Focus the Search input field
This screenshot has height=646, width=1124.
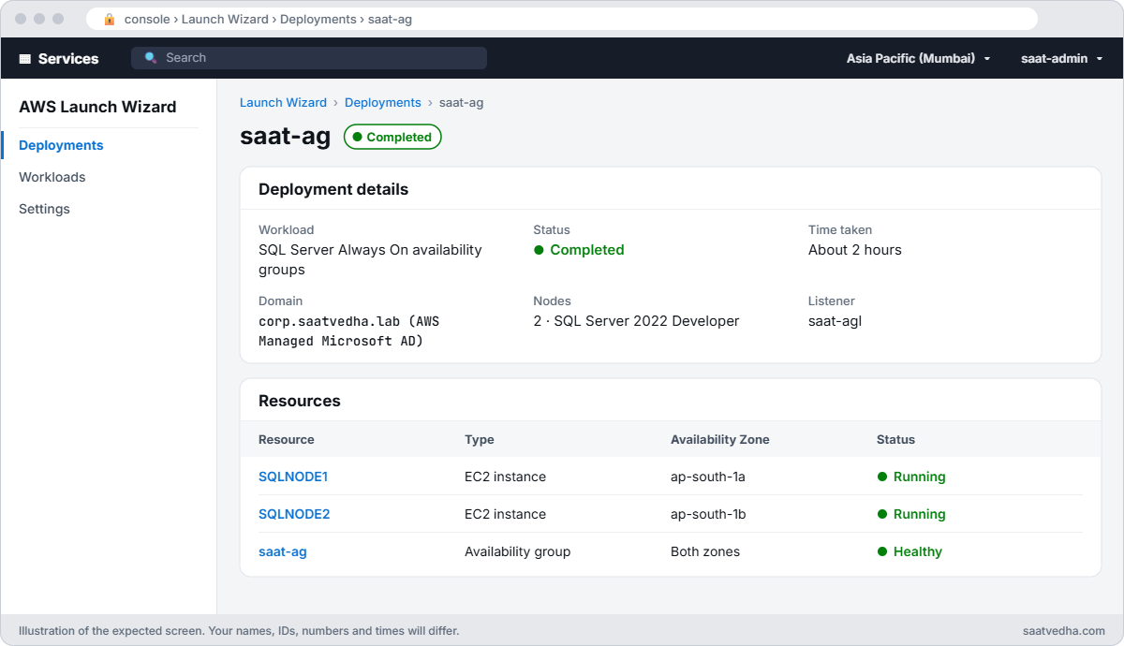[309, 58]
